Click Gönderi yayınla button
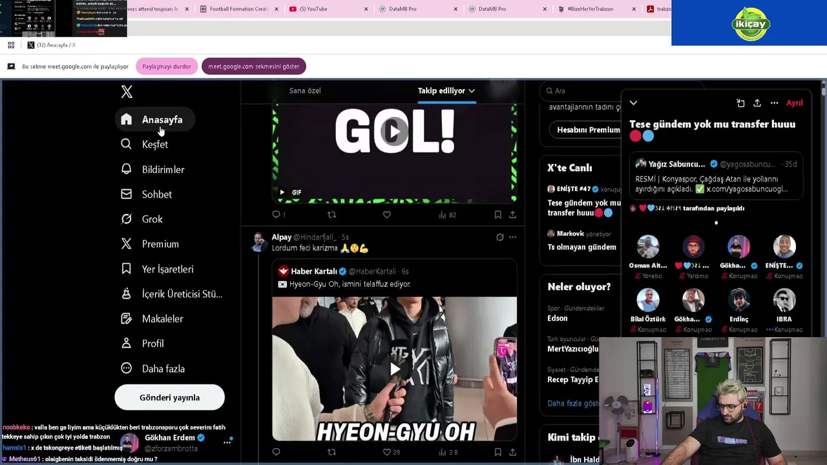The height and width of the screenshot is (465, 827). [169, 397]
